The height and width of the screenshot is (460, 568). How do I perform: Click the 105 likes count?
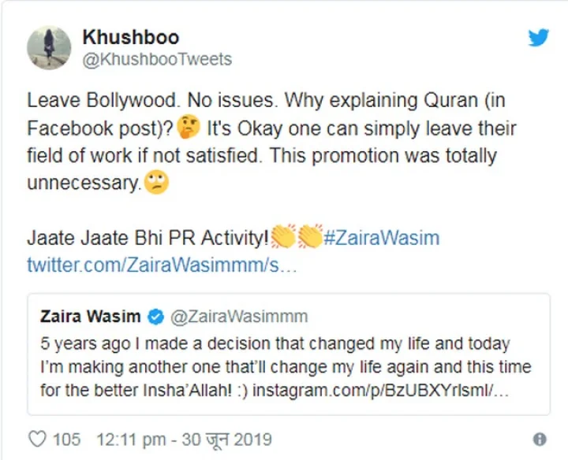point(67,439)
